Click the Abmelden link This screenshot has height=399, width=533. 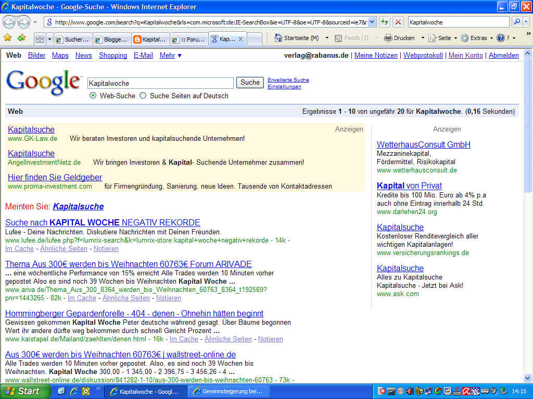pos(503,55)
